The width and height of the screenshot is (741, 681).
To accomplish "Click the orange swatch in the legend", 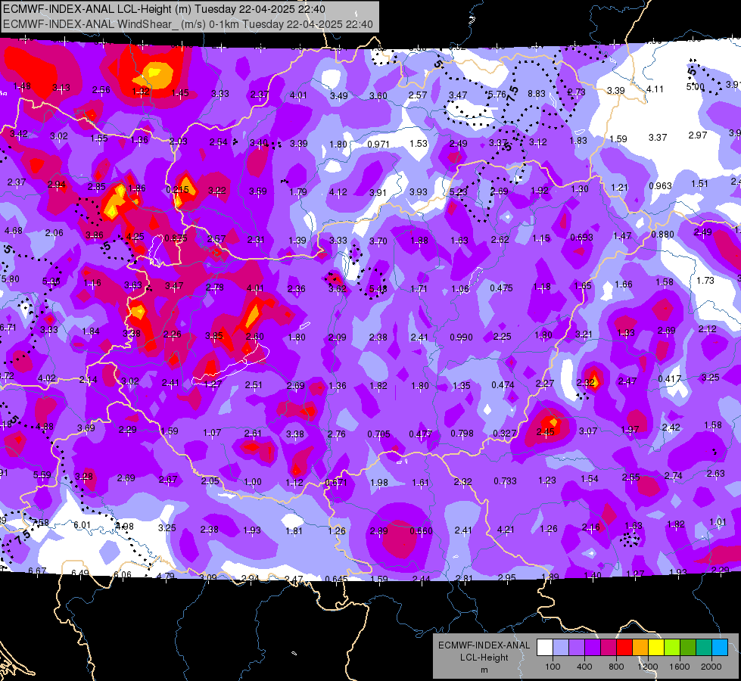I will 640,648.
